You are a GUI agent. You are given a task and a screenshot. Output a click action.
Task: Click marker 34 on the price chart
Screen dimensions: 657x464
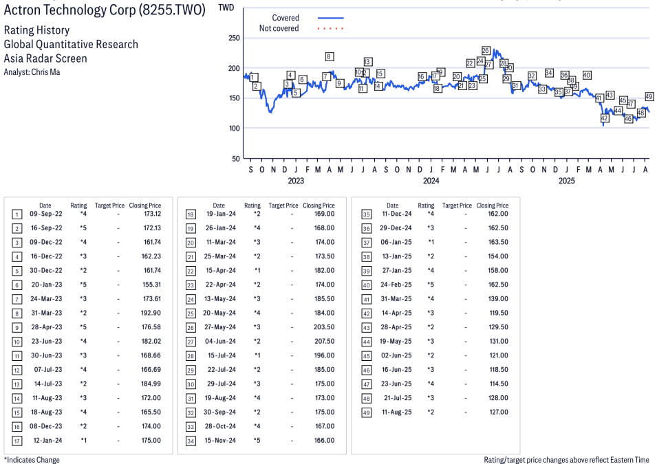click(x=548, y=73)
